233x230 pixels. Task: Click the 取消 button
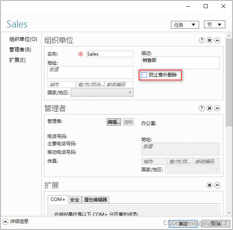(x=216, y=223)
